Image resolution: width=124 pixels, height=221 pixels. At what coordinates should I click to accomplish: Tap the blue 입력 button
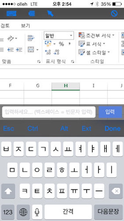point(110,112)
